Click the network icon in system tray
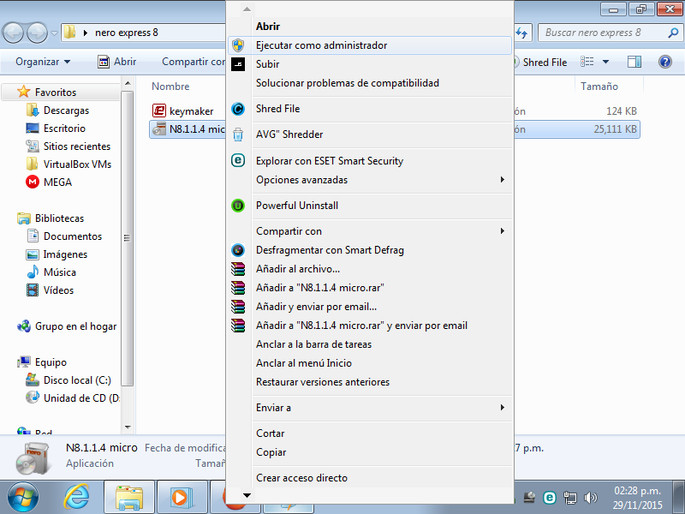The width and height of the screenshot is (685, 514). [x=570, y=498]
